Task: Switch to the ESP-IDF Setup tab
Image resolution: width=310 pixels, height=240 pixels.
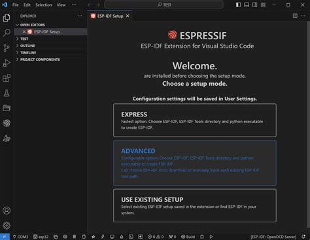Action: [110, 16]
